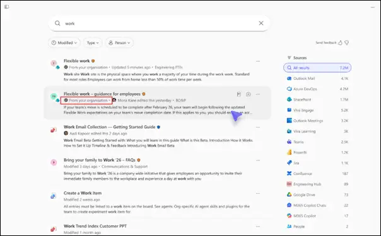Click the search magnifier icon
Viewport: 381px width, 236px height.
click(x=57, y=23)
